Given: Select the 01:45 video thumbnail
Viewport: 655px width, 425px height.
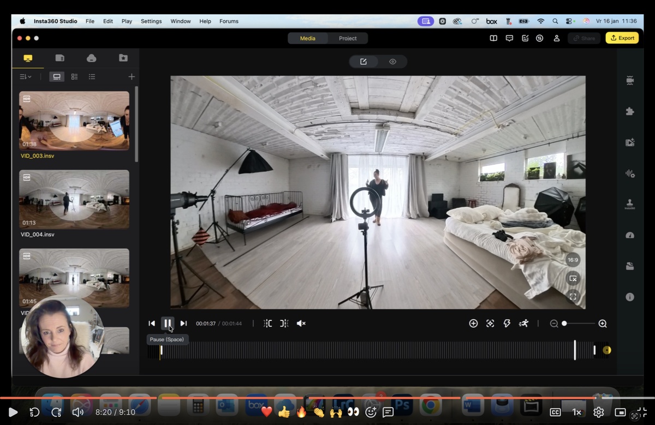Looking at the screenshot, I should (74, 278).
